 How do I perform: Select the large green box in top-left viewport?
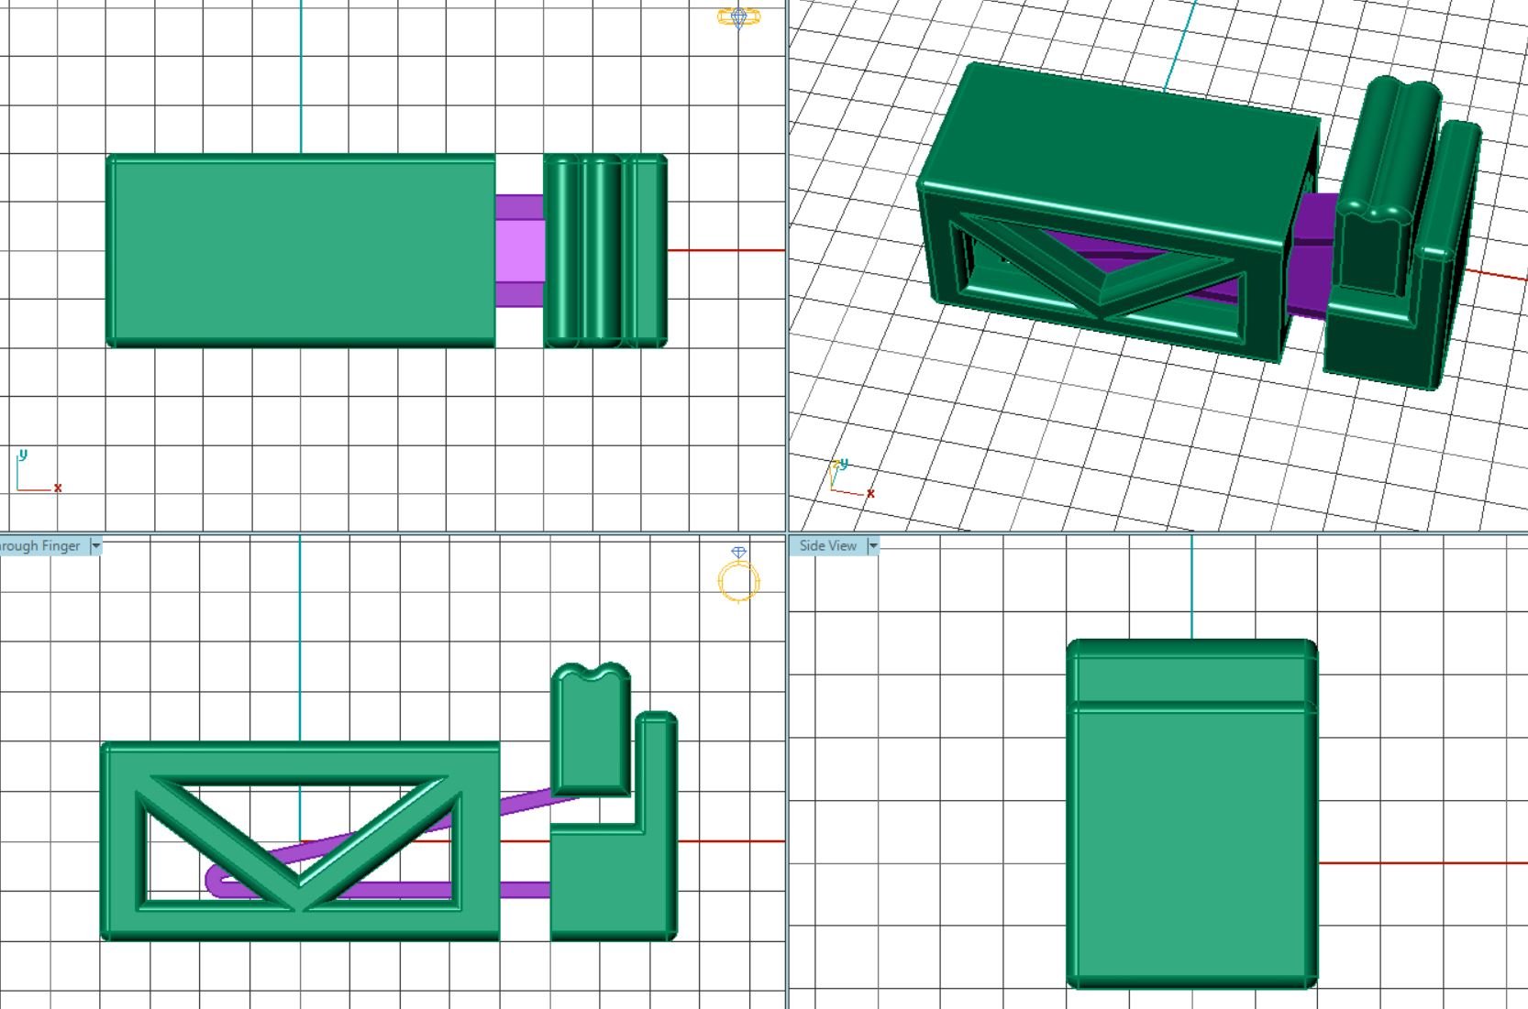click(x=301, y=250)
